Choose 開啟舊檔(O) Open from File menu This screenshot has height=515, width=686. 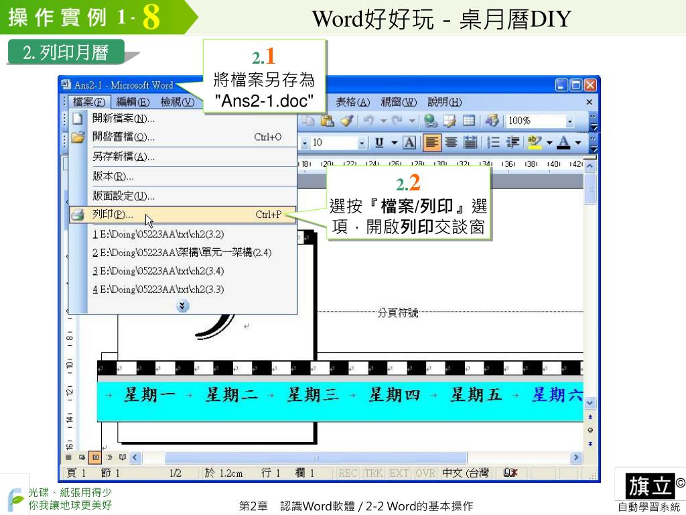[x=183, y=137]
